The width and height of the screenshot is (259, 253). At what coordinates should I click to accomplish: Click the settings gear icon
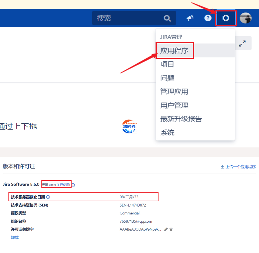click(x=226, y=18)
